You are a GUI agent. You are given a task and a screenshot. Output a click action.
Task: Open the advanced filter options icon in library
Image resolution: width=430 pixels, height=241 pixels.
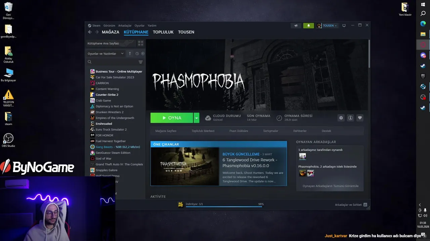(140, 62)
